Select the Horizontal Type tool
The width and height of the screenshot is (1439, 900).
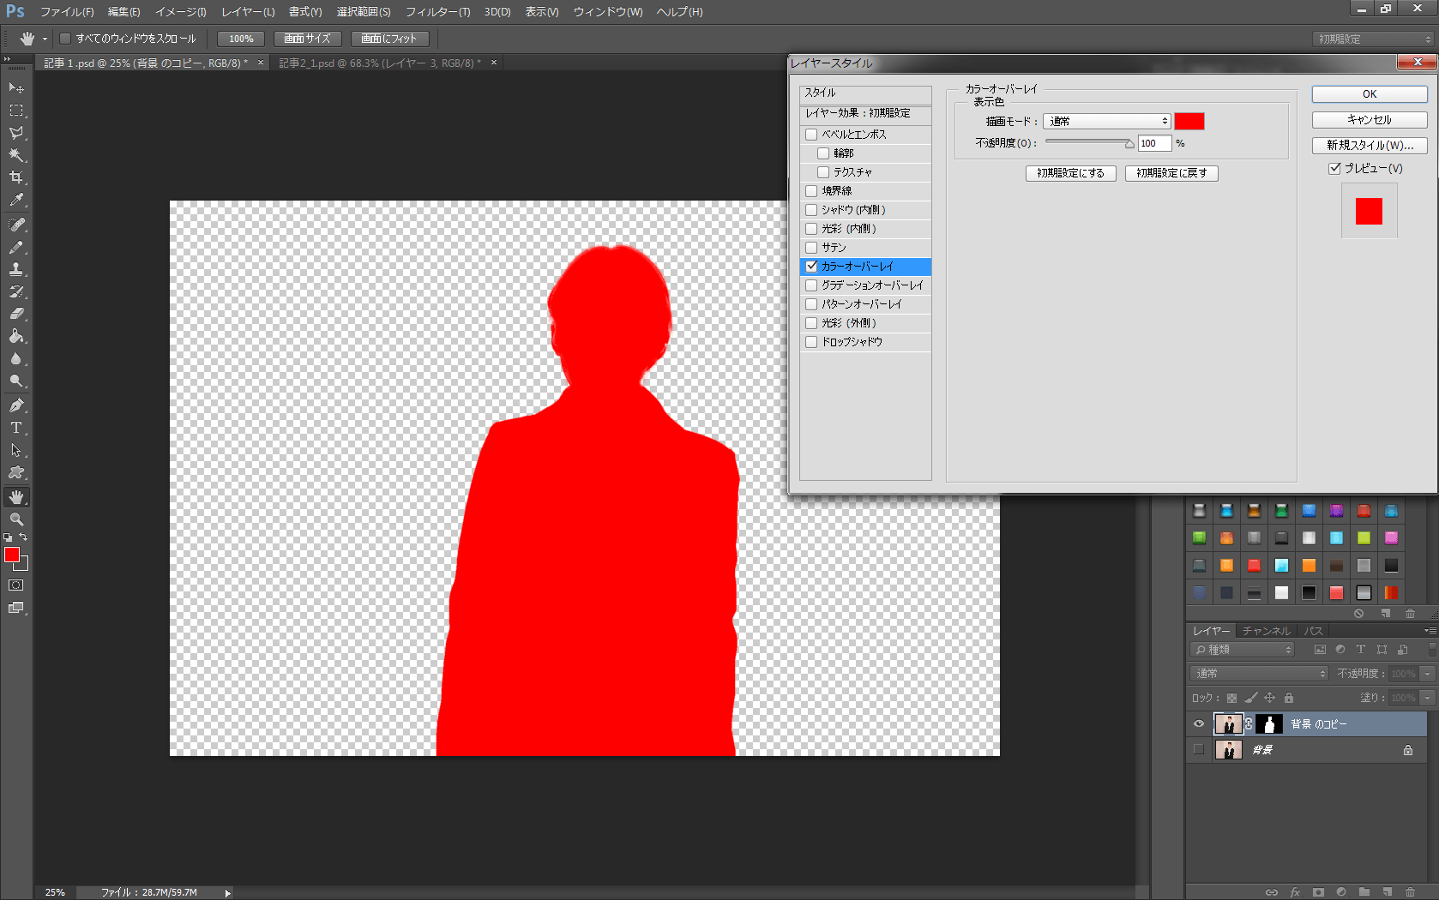pyautogui.click(x=16, y=428)
